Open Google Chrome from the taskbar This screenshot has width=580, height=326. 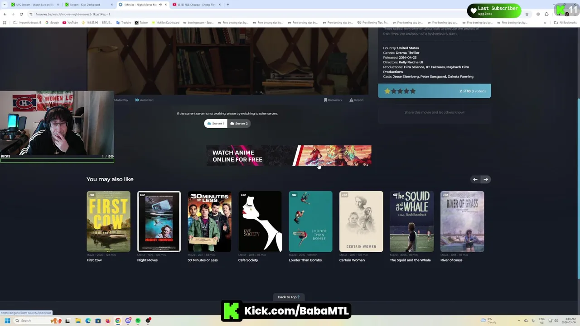click(118, 321)
